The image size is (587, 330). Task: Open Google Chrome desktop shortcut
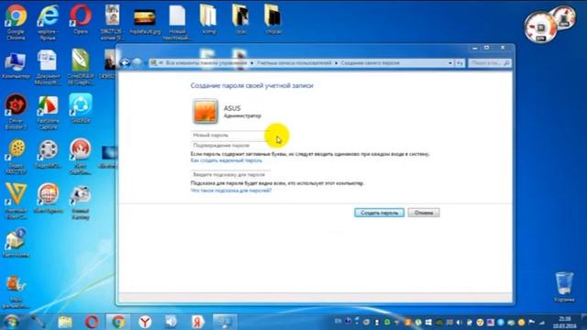(x=16, y=22)
